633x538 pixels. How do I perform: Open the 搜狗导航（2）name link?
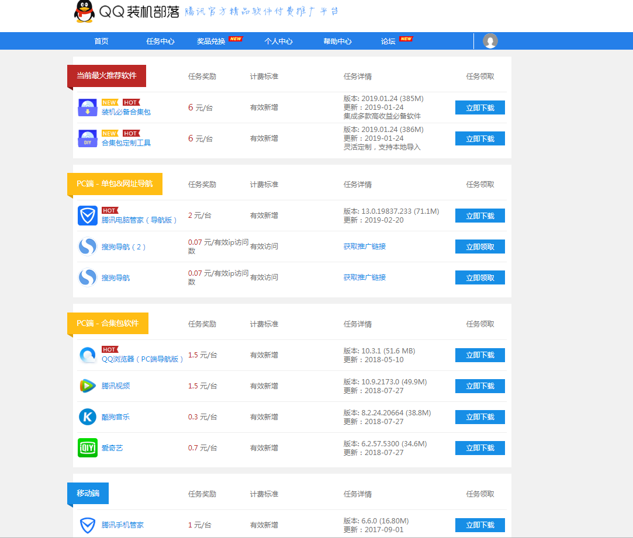(x=123, y=247)
